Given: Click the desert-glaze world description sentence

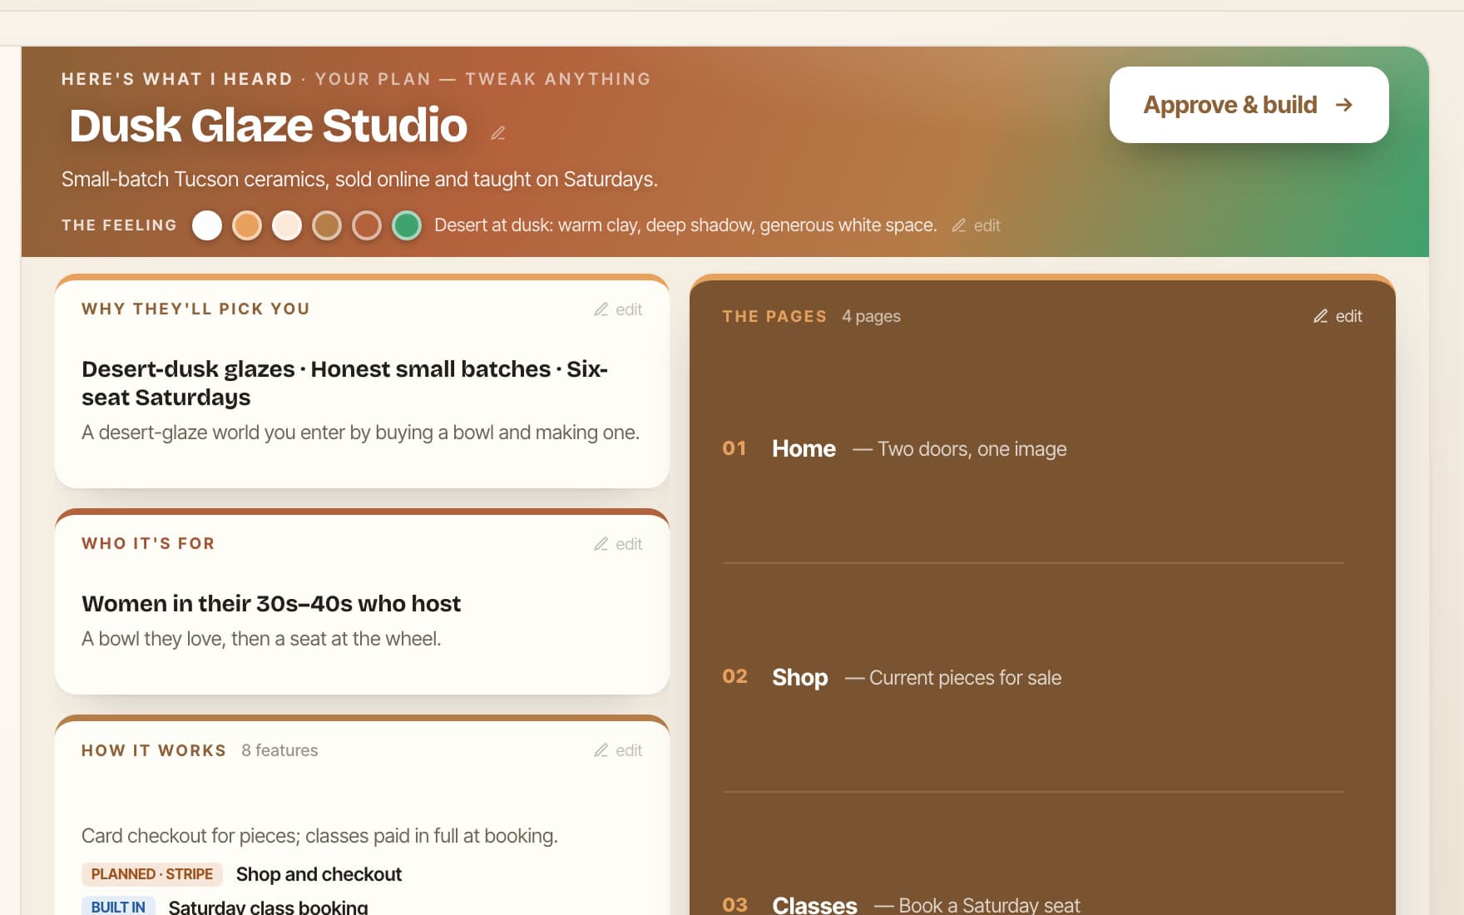Looking at the screenshot, I should 360,433.
